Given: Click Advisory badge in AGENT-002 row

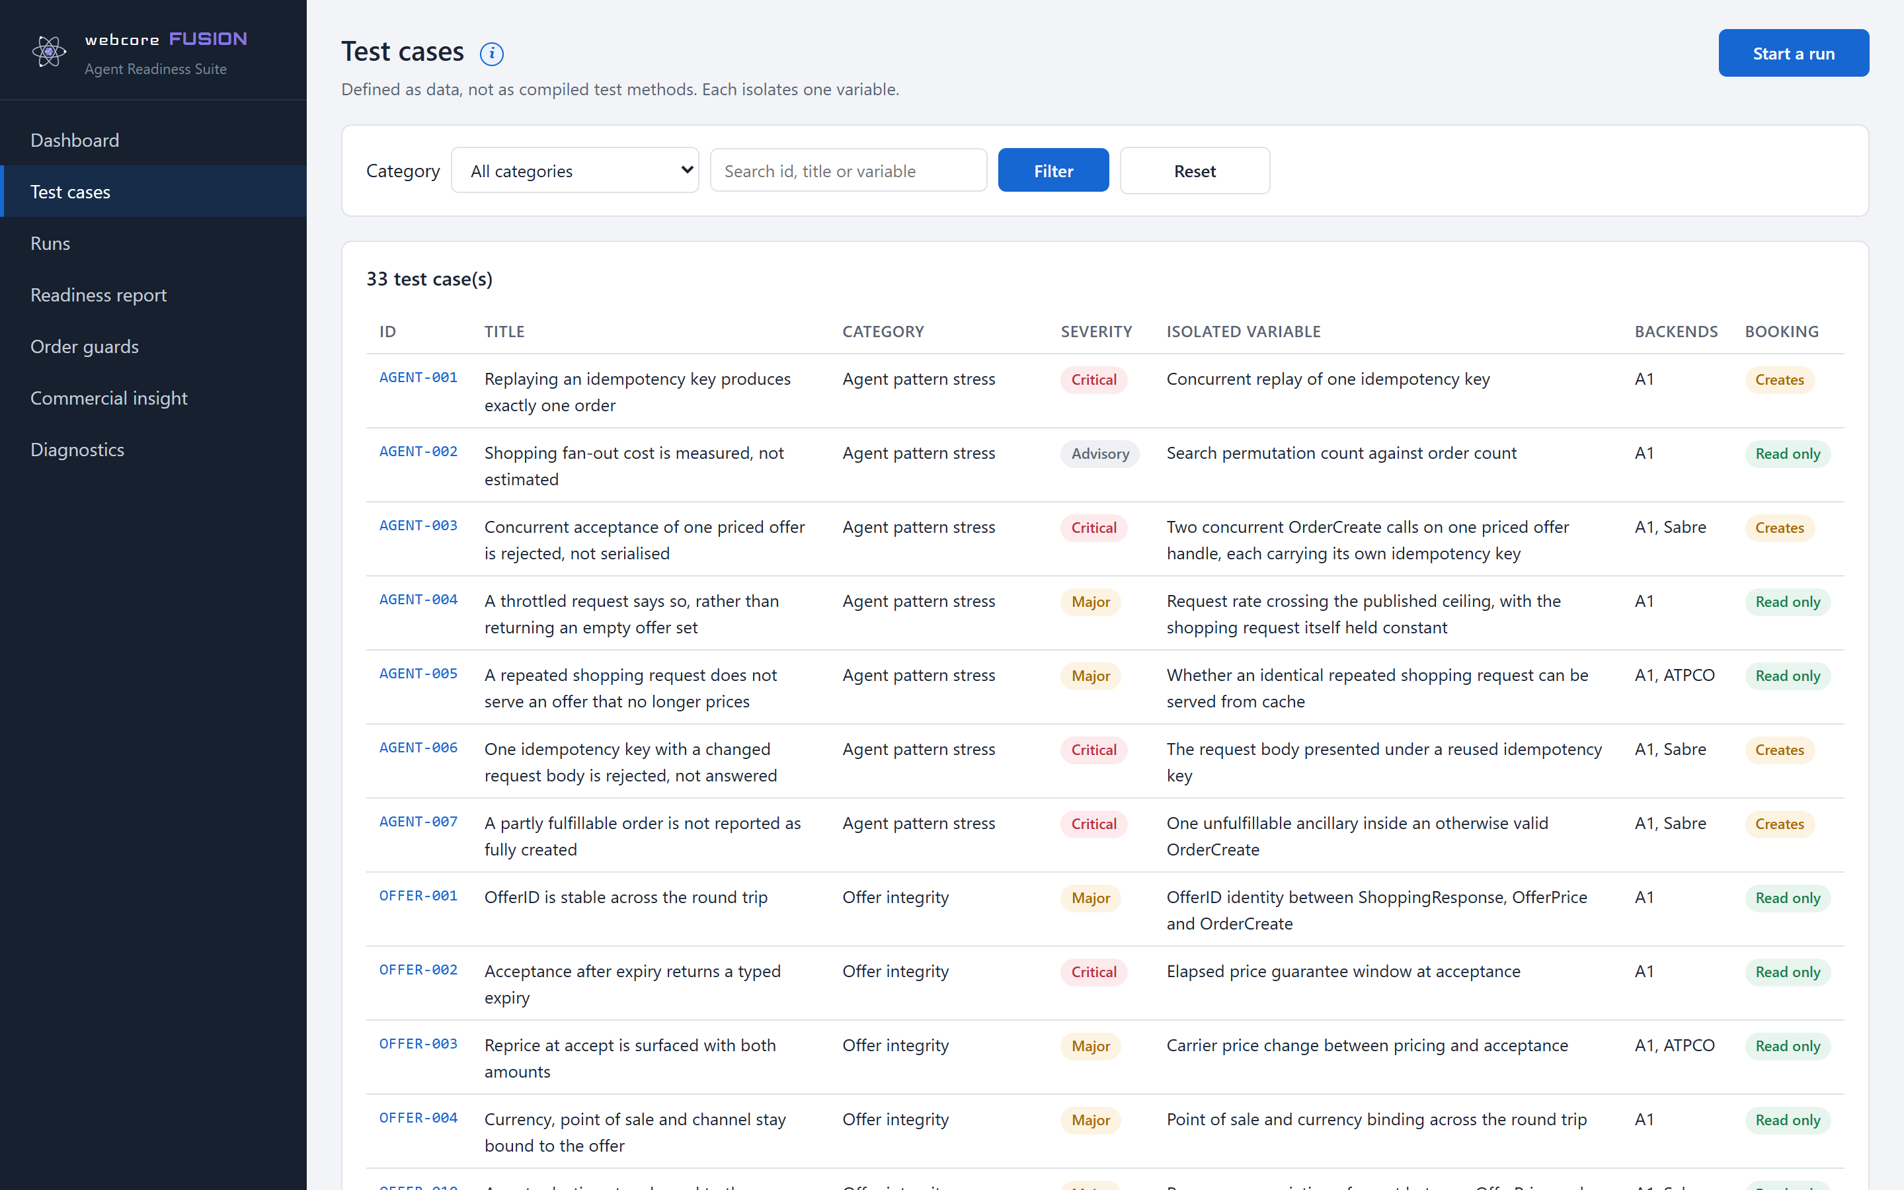Looking at the screenshot, I should click(1099, 454).
